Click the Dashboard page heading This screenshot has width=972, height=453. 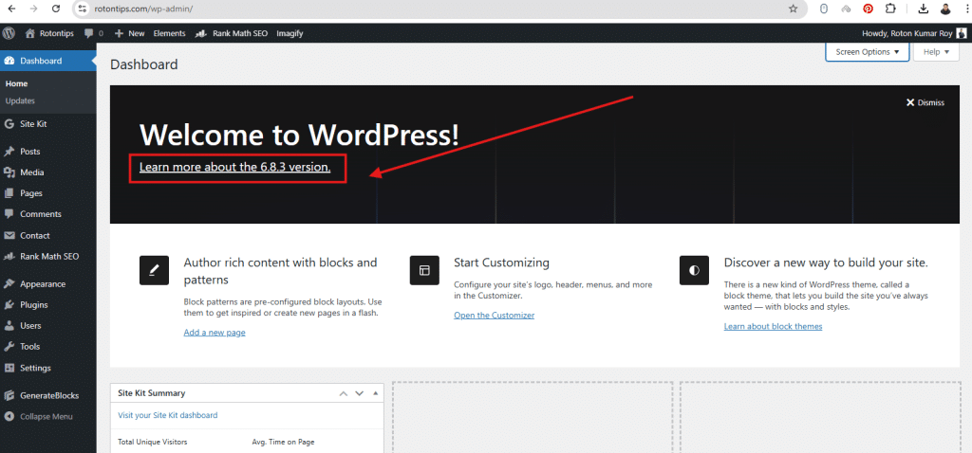coord(144,64)
